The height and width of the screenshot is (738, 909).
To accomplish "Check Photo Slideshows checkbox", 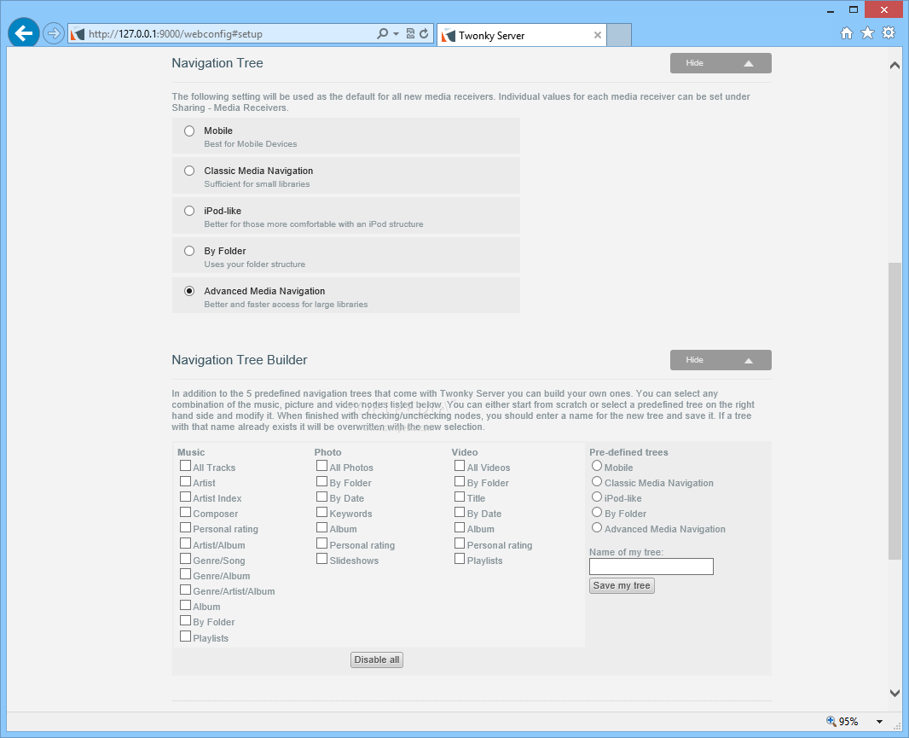I will [321, 559].
